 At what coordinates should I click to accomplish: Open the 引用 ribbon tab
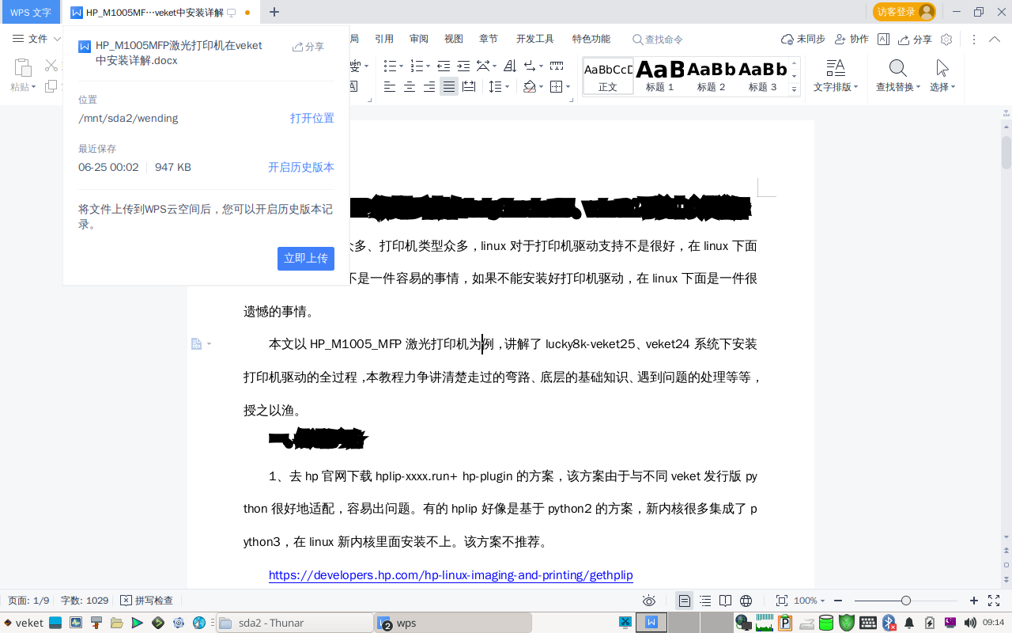(x=384, y=39)
